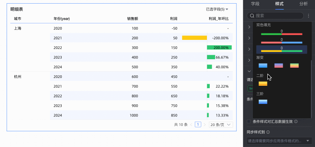Enable 条件样式对汇总数据生效 checkbox
Screen dimensions: 315x147
[x=249, y=122]
